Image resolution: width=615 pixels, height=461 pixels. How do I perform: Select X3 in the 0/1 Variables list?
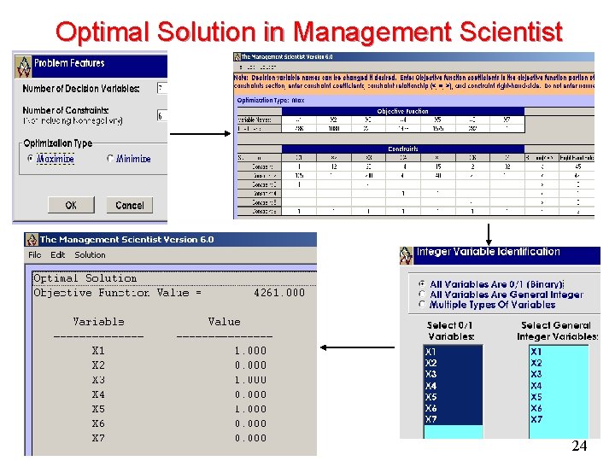[x=453, y=374]
